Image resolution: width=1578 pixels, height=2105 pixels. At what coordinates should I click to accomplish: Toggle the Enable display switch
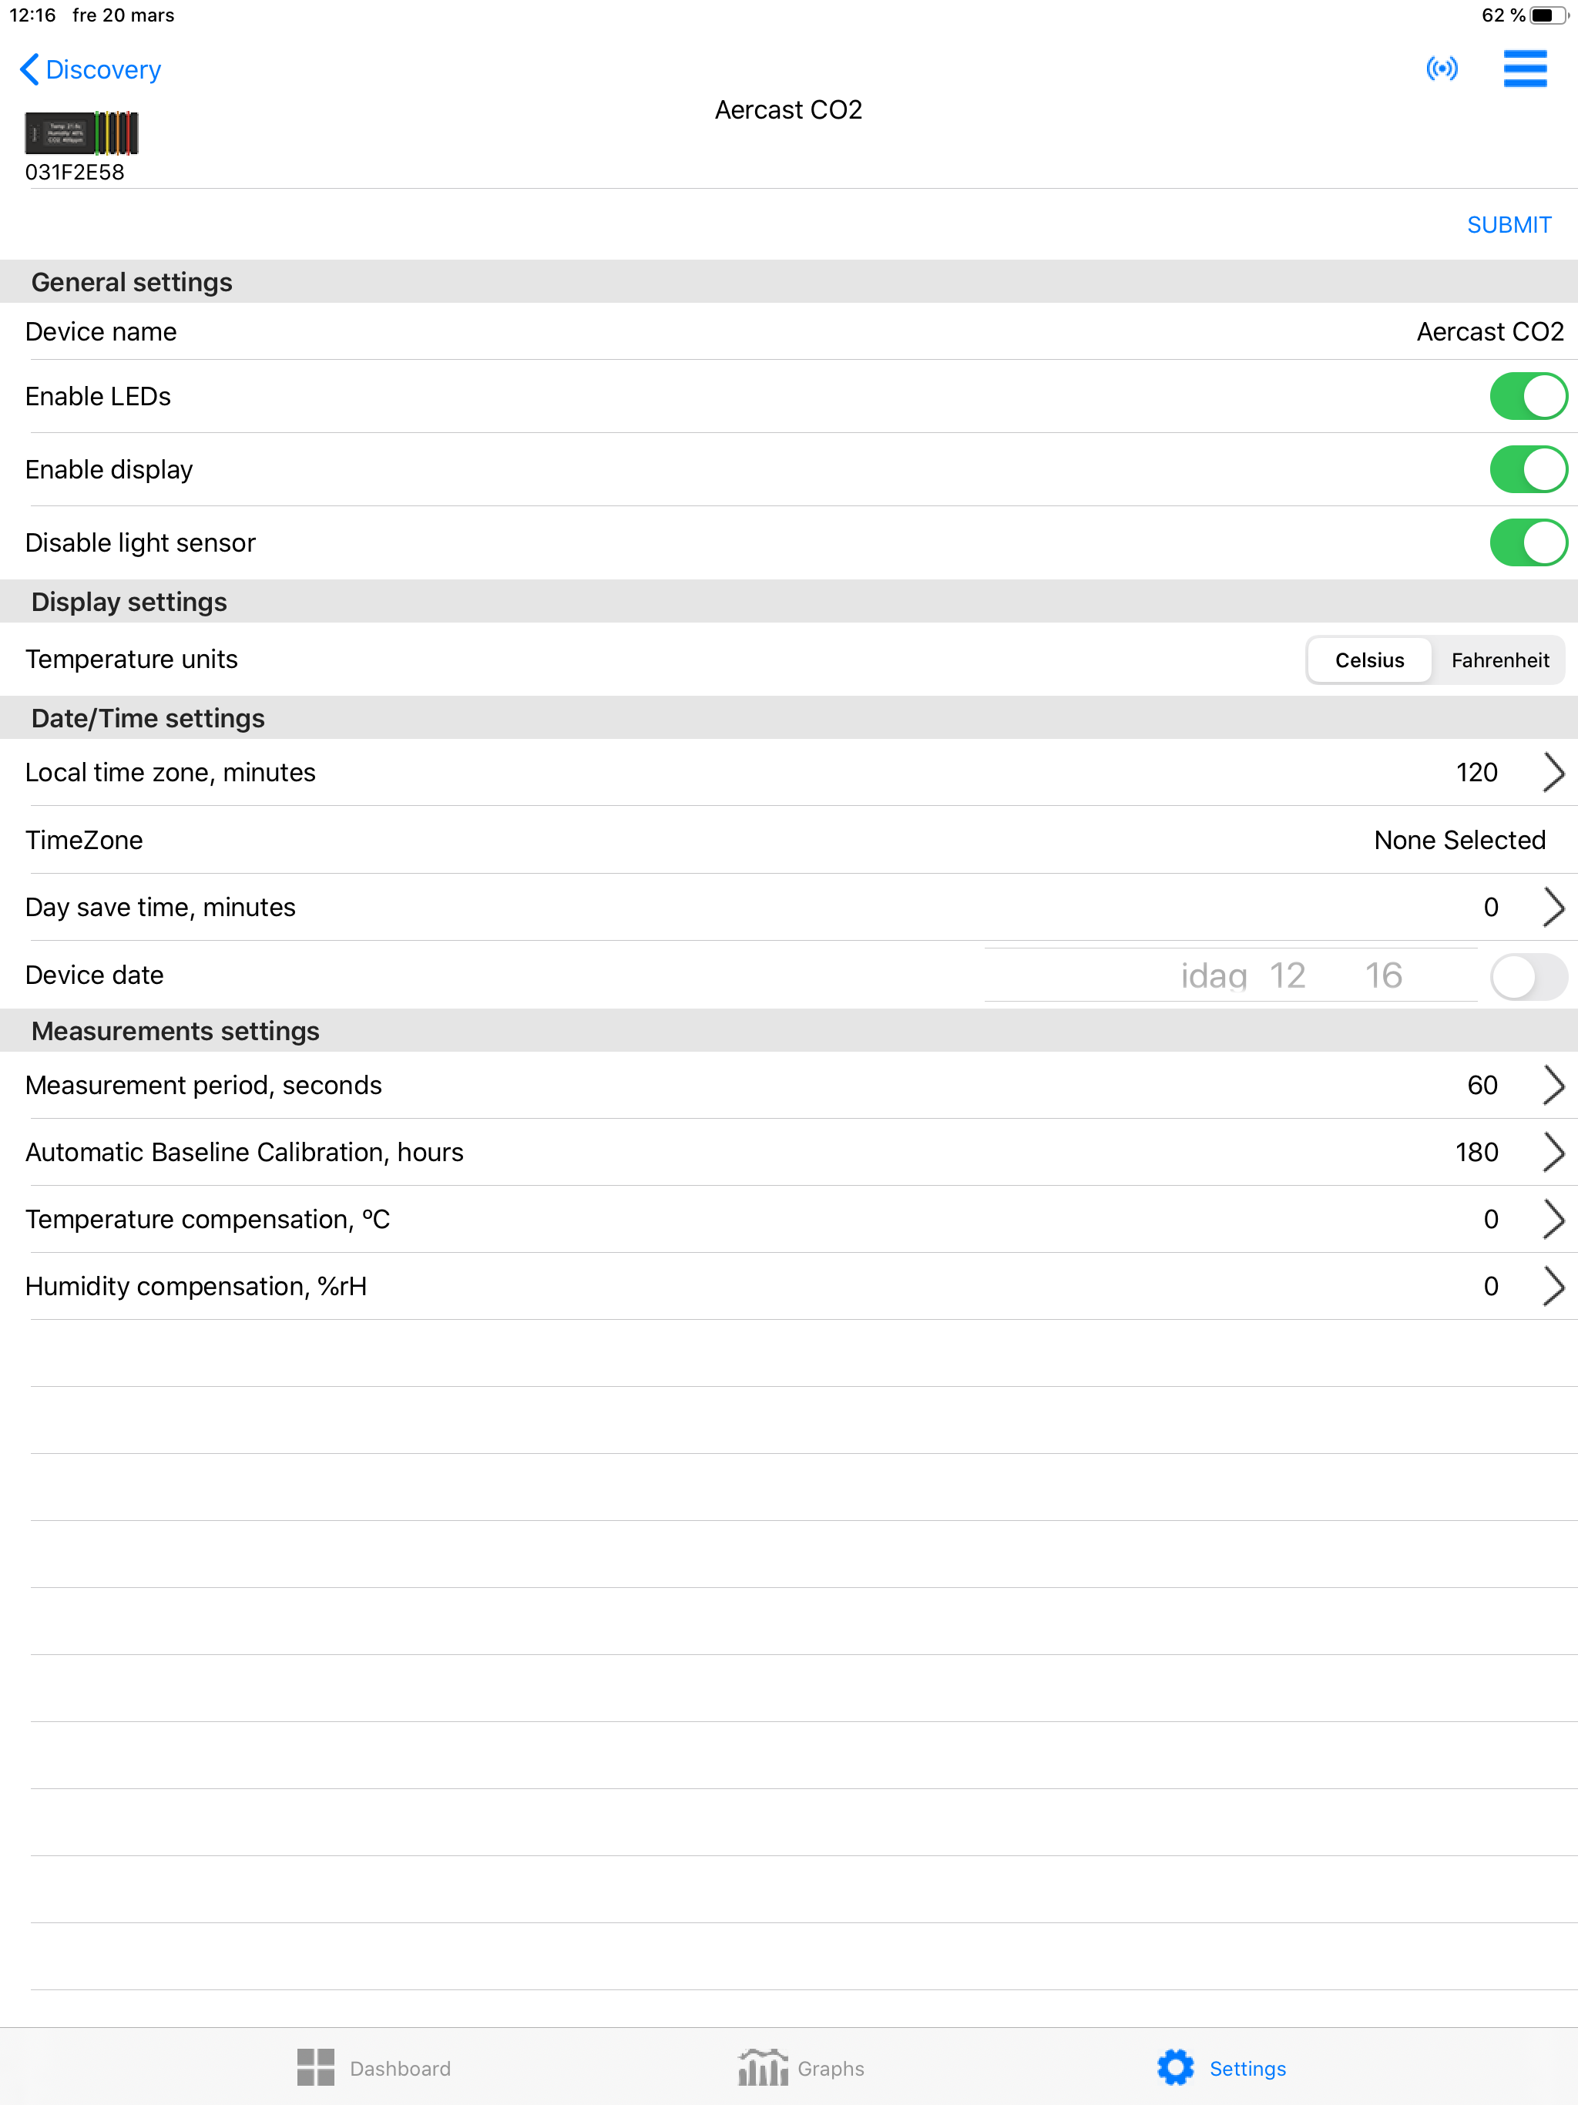tap(1528, 469)
